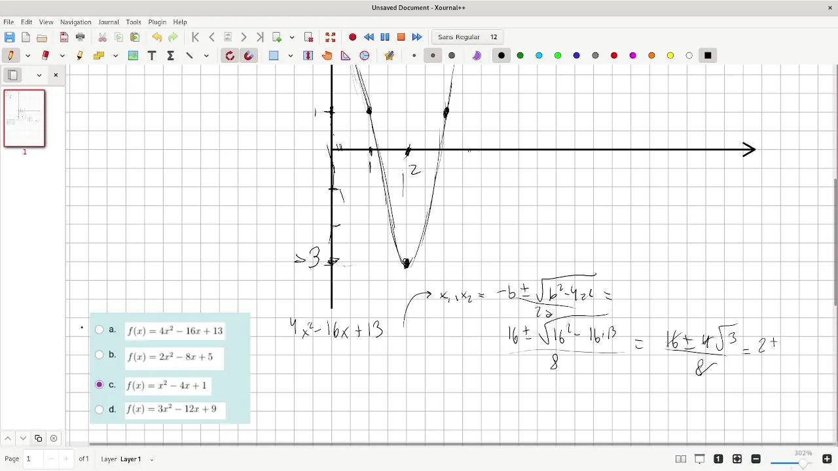Image resolution: width=838 pixels, height=471 pixels.
Task: Insert a LaTeX formula with sigma icon
Action: [x=171, y=56]
